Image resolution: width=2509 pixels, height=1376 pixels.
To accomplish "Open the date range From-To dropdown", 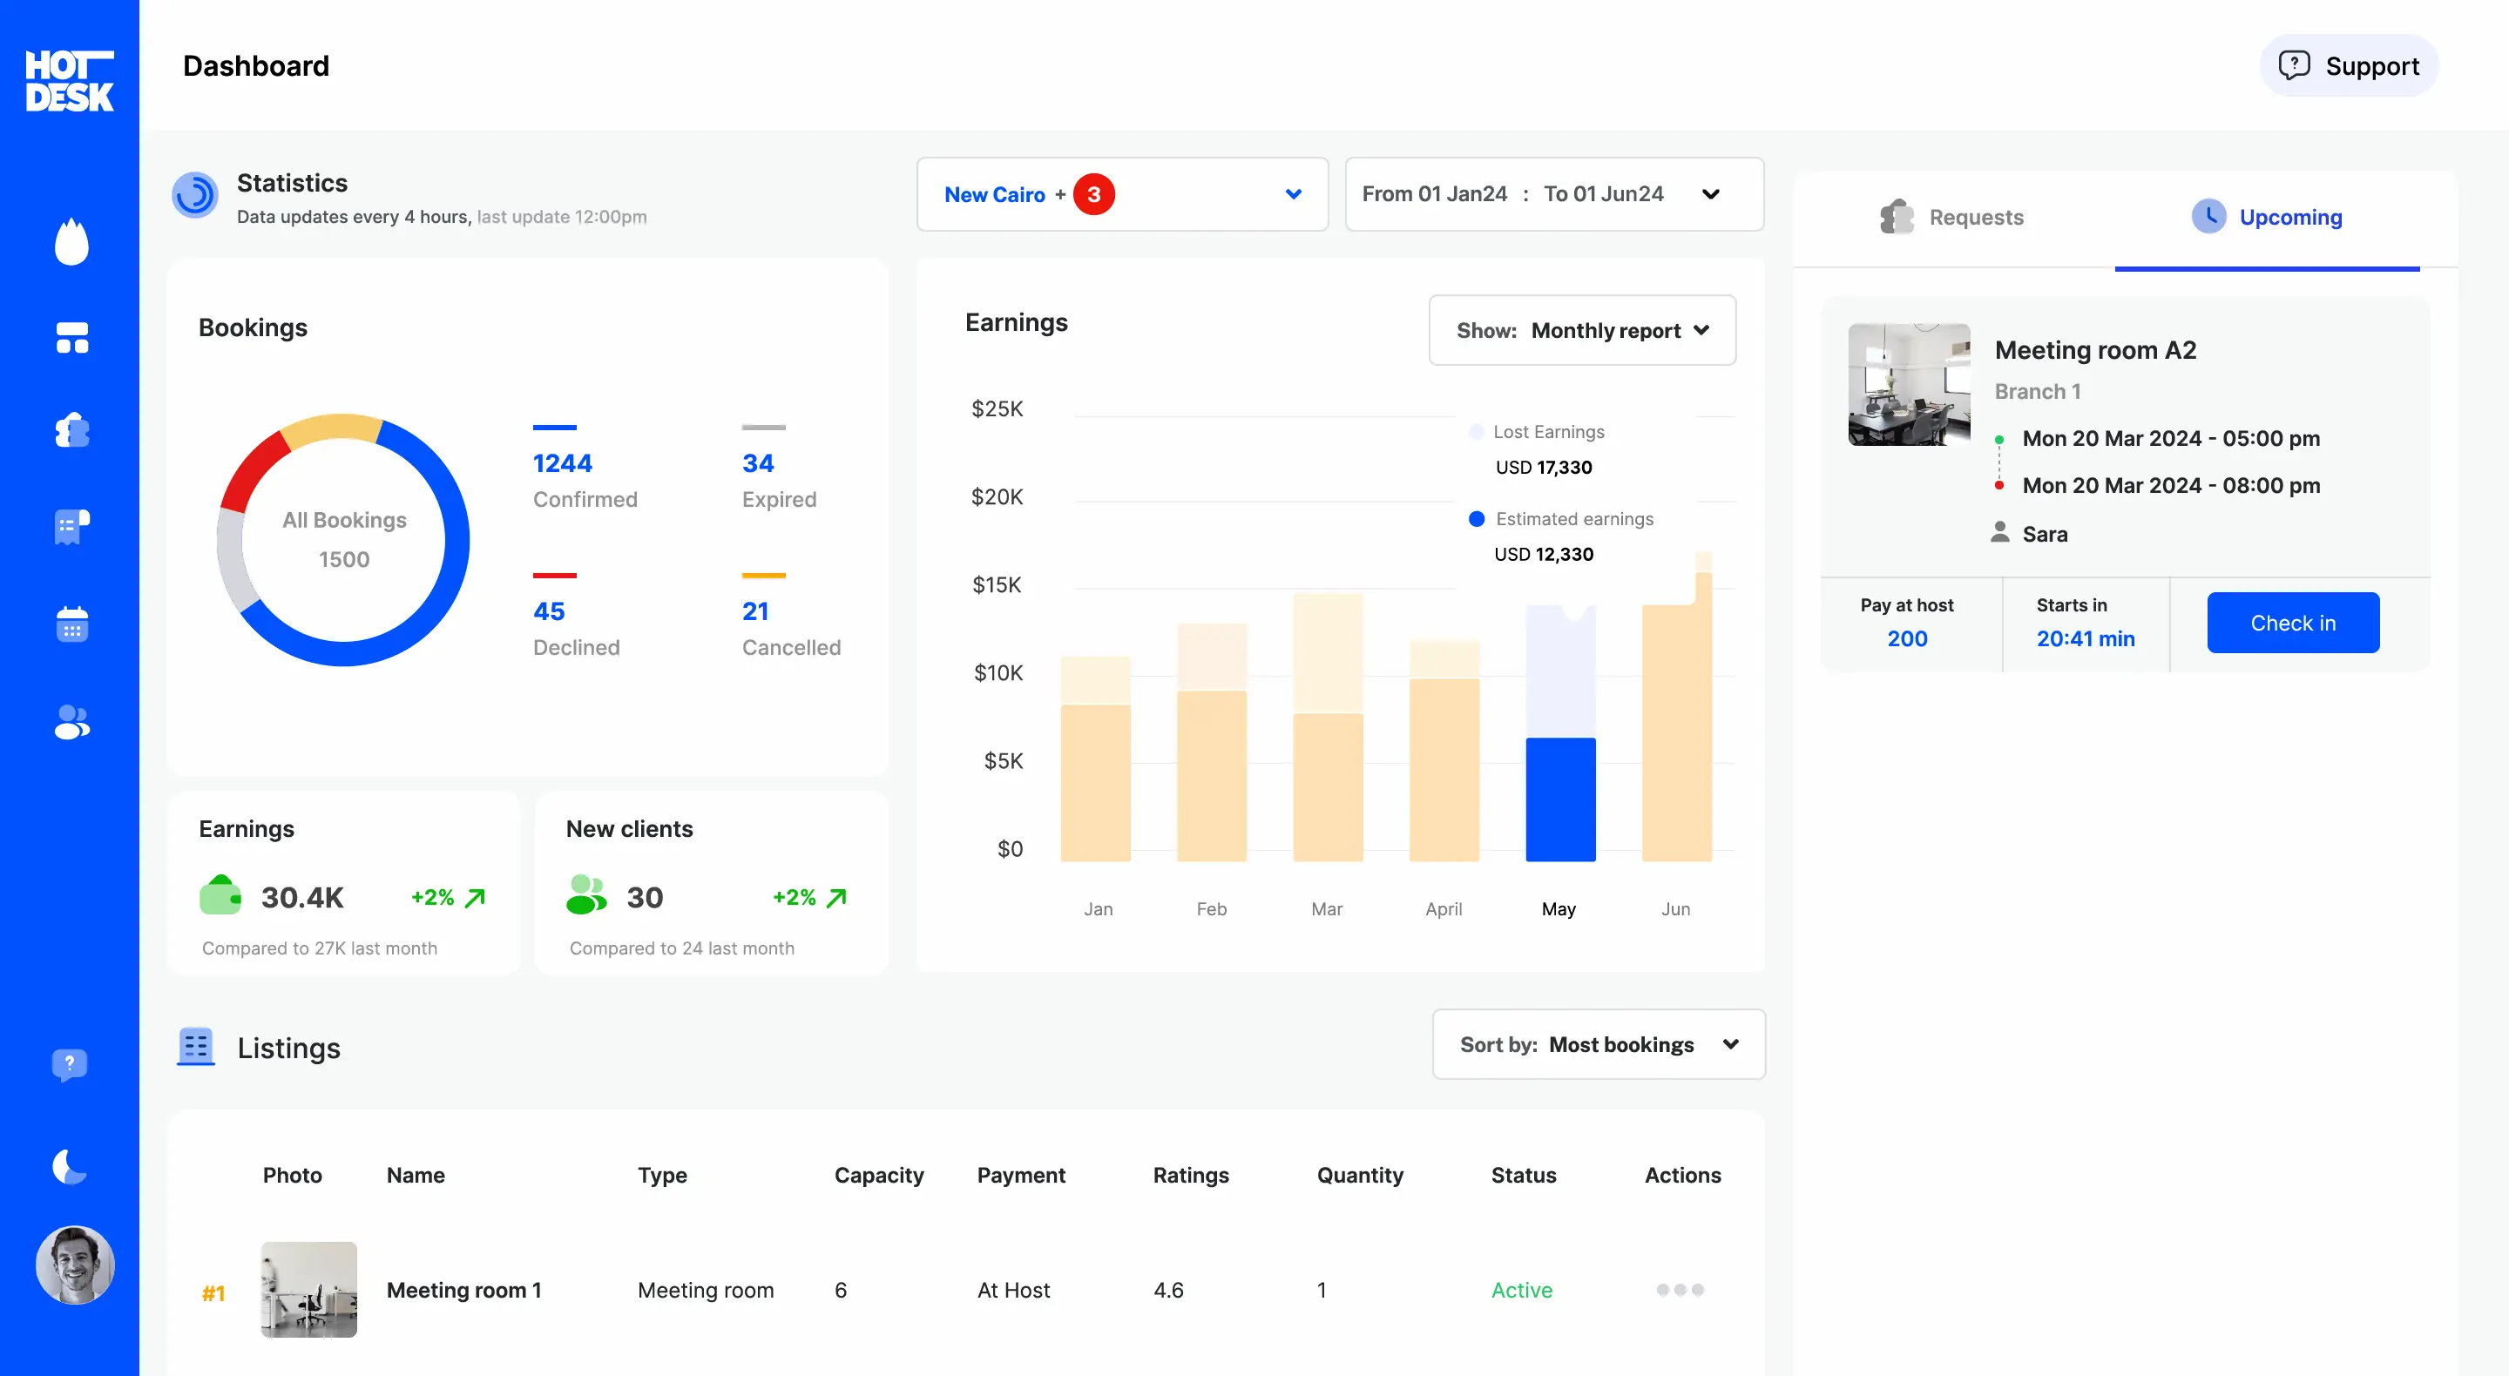I will coord(1553,194).
